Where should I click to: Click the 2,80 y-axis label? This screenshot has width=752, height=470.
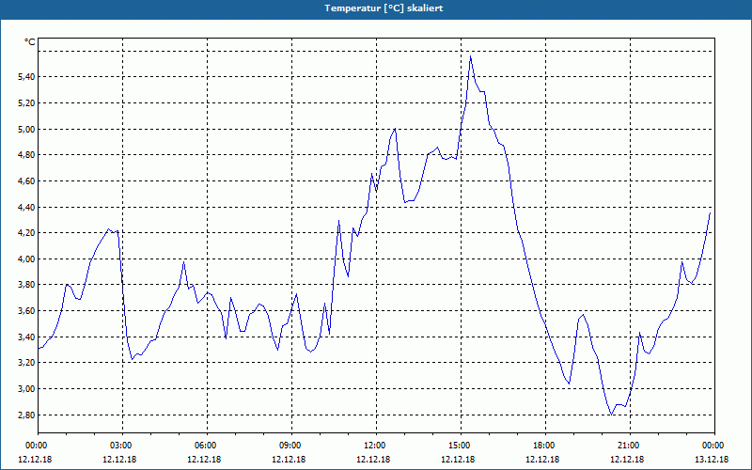point(26,415)
